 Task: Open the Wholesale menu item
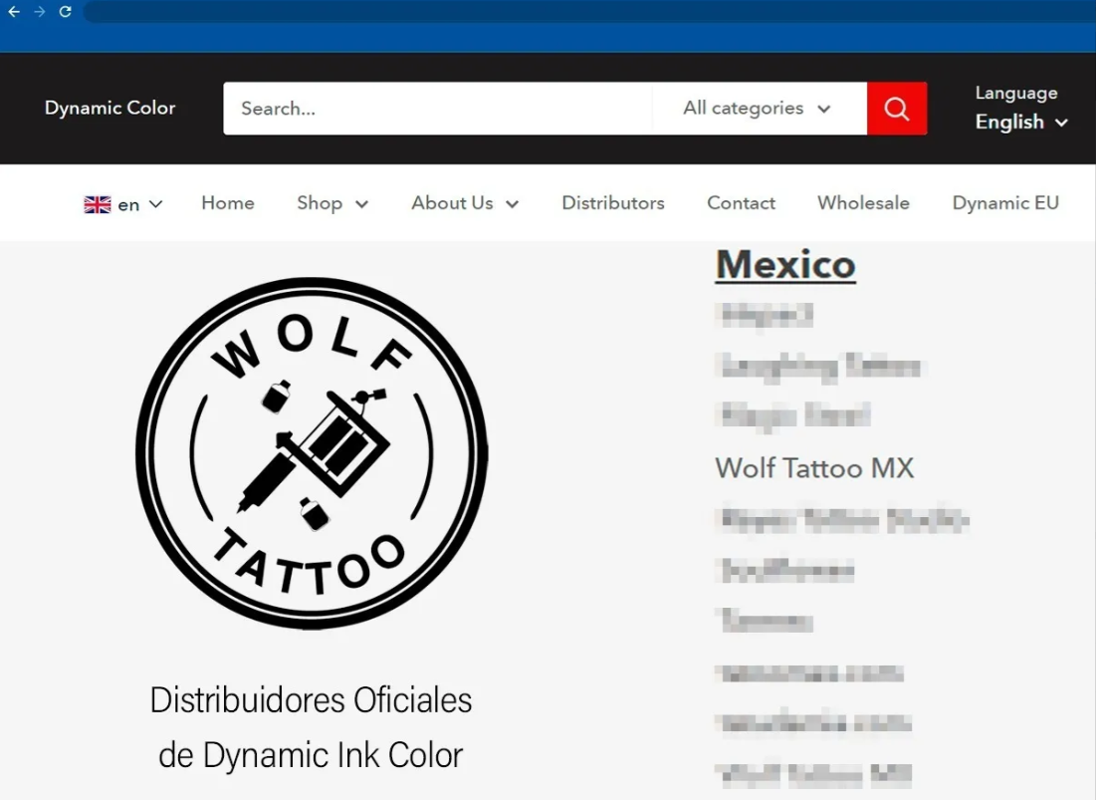pos(863,203)
